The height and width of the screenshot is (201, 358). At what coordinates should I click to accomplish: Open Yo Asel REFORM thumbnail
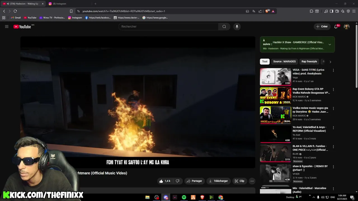(275, 134)
